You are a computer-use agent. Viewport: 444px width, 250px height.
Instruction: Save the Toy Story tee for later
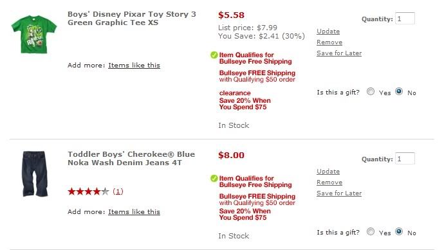click(339, 53)
